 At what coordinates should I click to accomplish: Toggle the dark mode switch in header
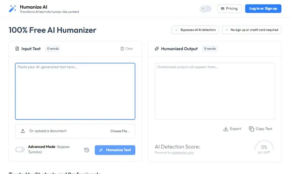pyautogui.click(x=205, y=9)
